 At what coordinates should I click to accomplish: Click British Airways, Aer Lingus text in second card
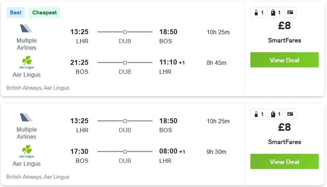[38, 177]
